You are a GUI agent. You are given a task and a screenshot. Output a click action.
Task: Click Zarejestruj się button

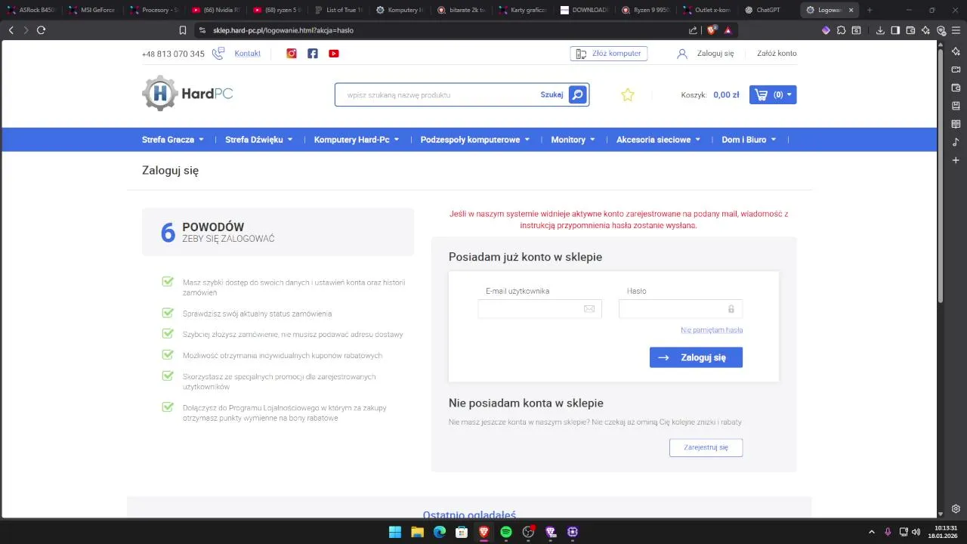pos(706,447)
